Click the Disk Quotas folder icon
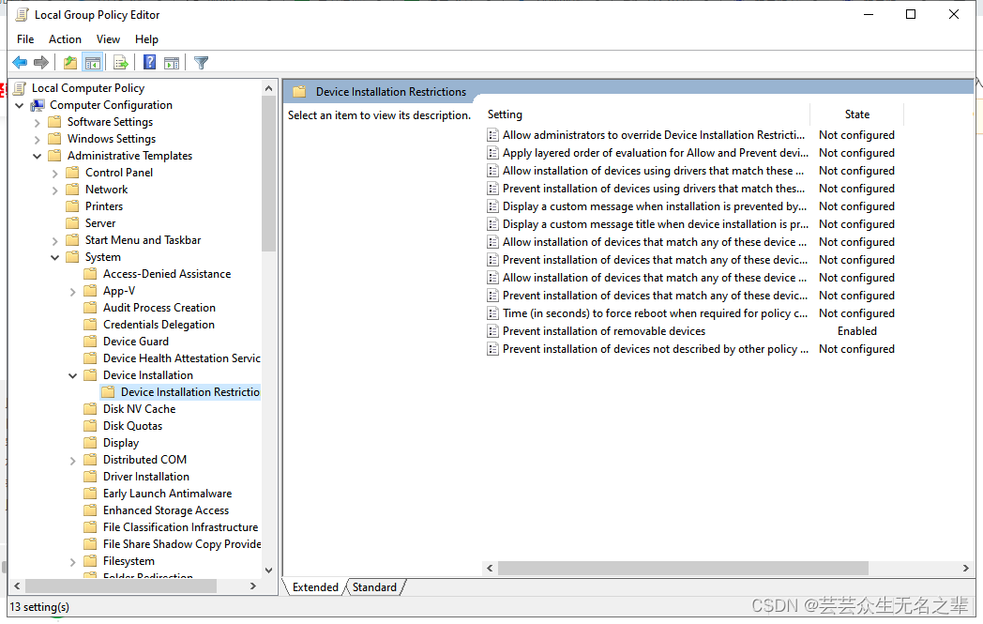The height and width of the screenshot is (624, 983). (x=91, y=426)
